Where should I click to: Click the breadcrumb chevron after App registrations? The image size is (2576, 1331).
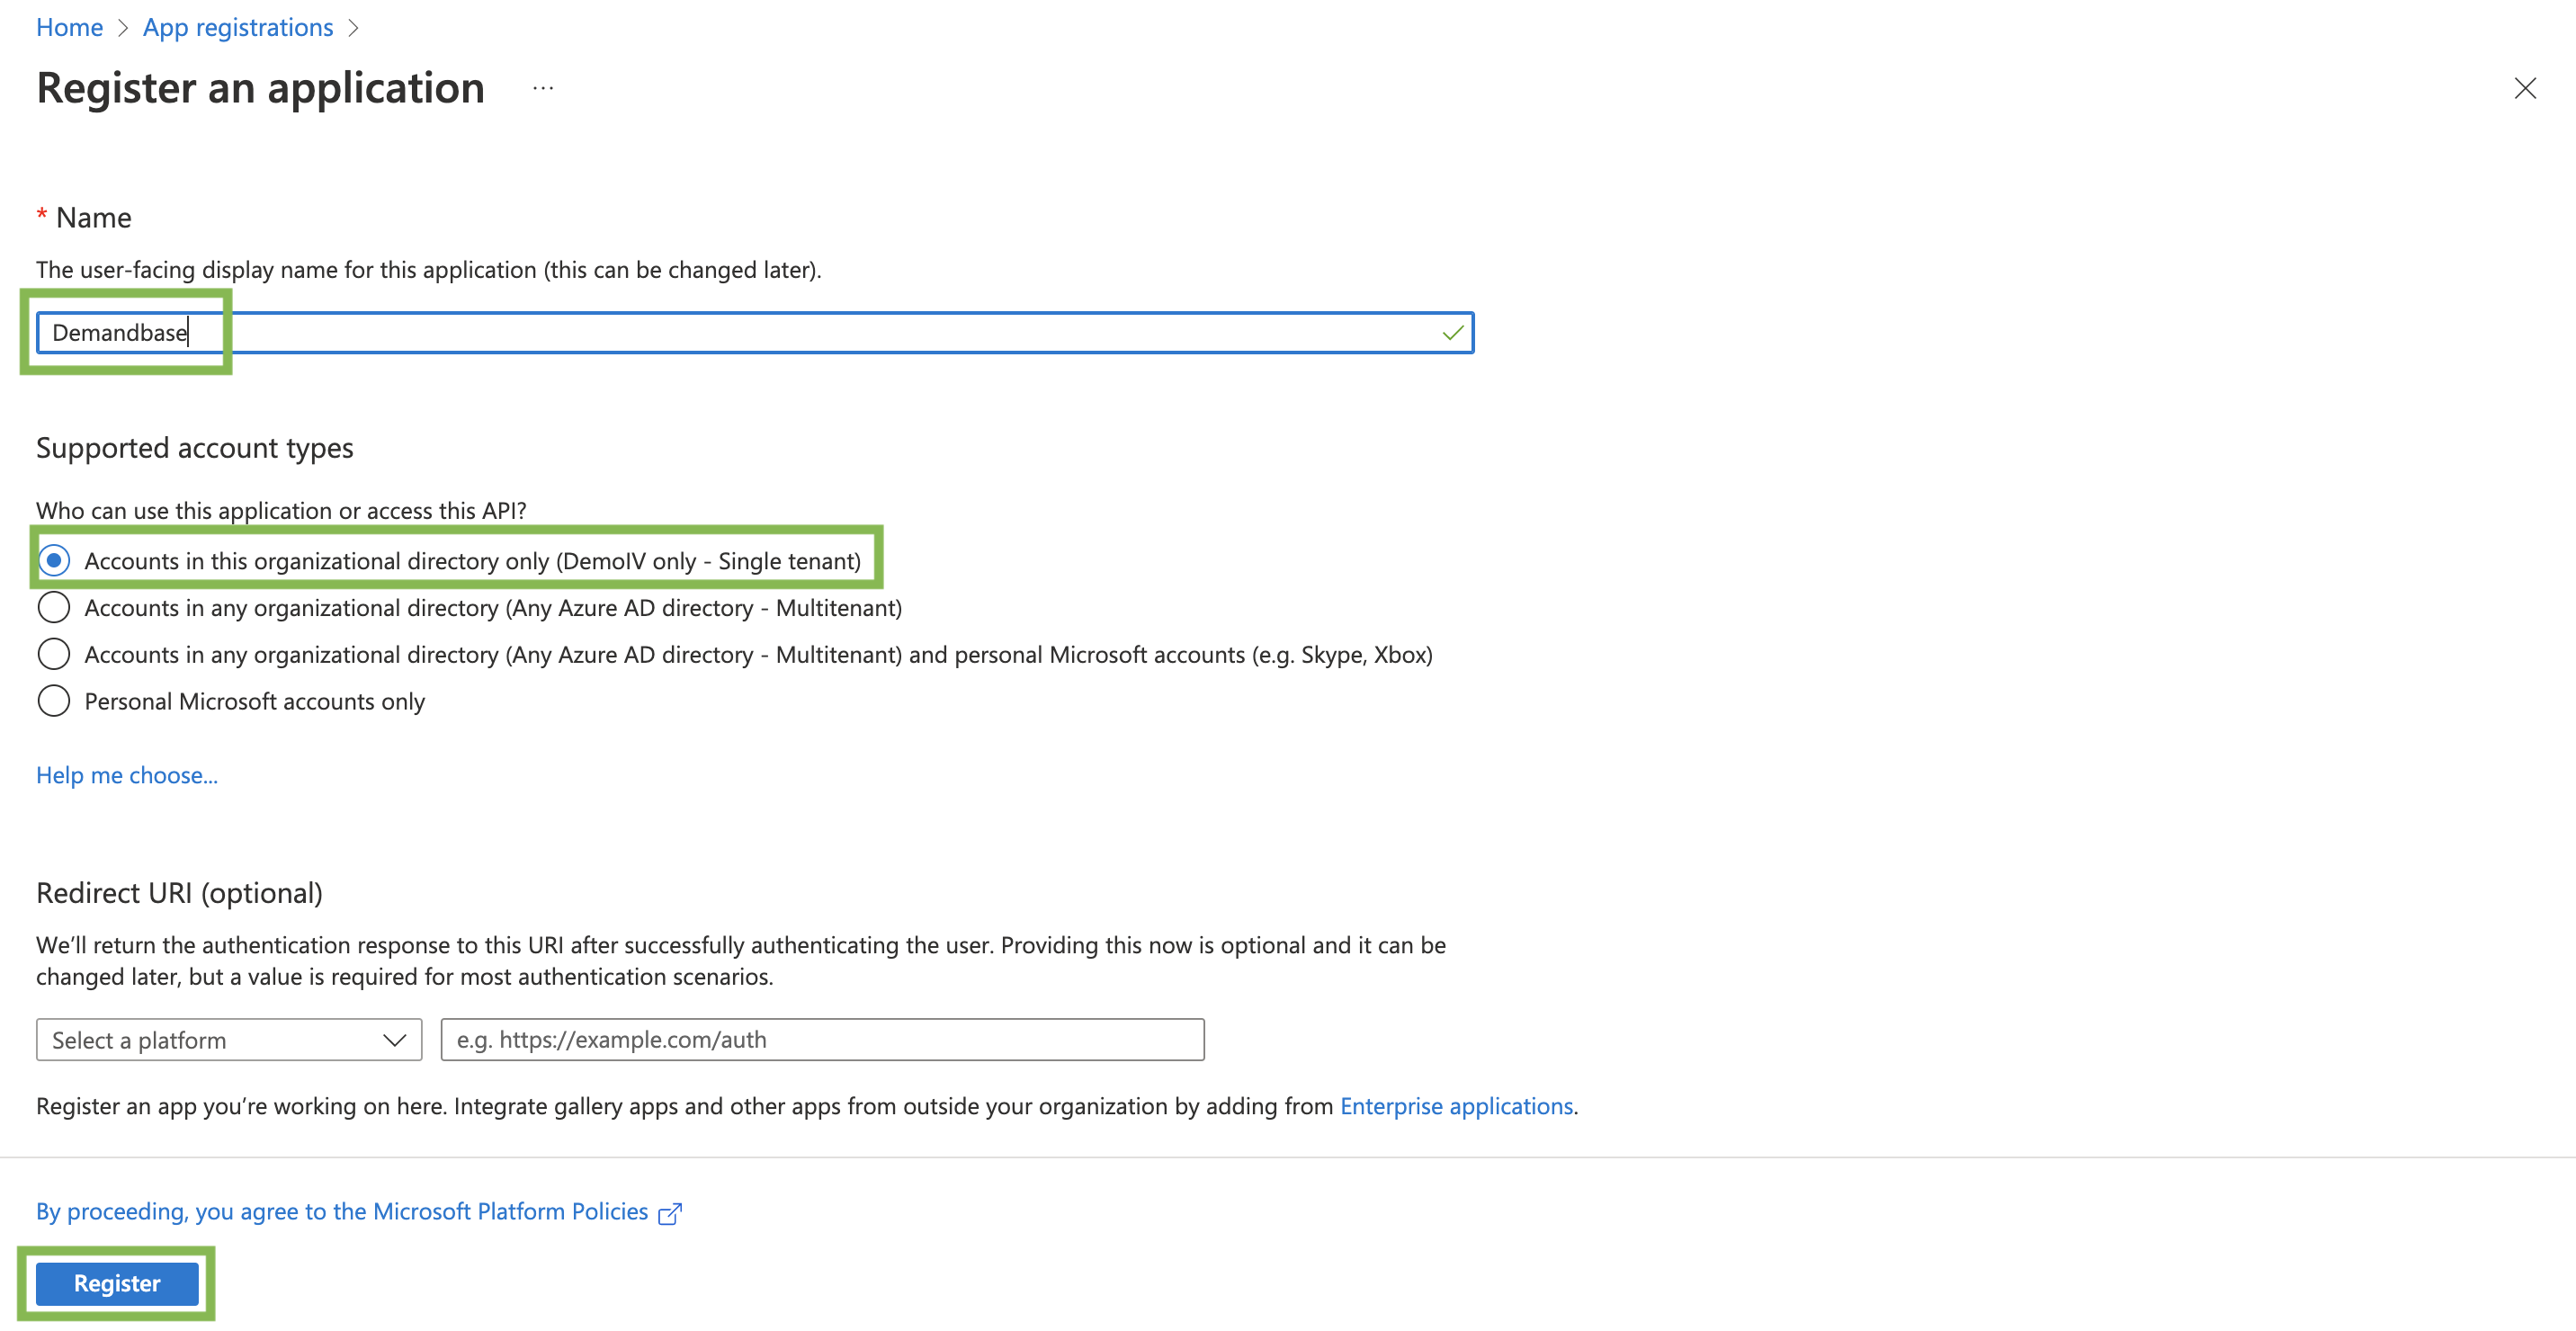tap(353, 28)
